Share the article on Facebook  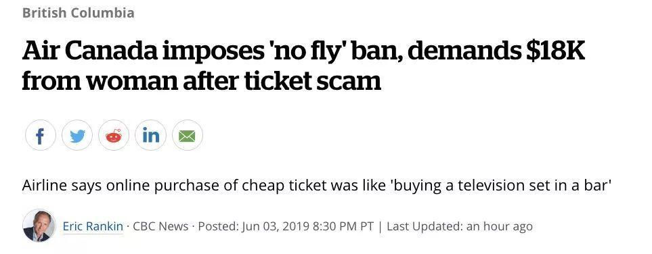click(41, 135)
